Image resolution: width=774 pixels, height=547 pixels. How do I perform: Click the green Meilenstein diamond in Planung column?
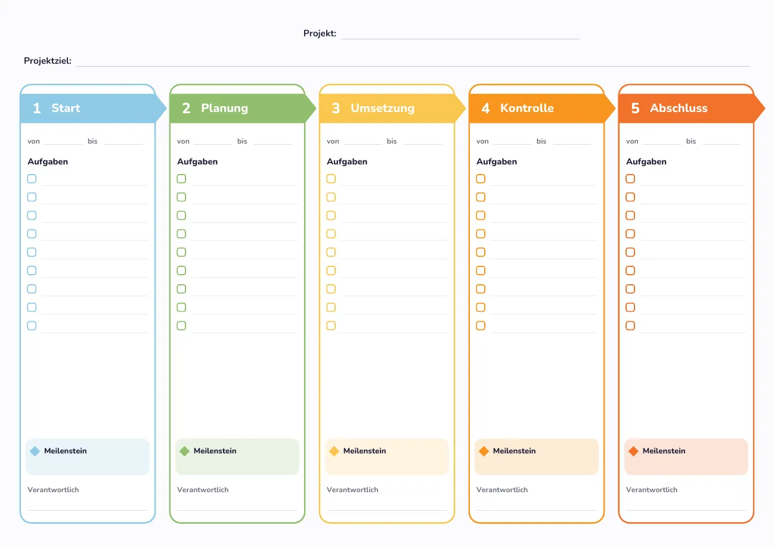click(x=184, y=451)
